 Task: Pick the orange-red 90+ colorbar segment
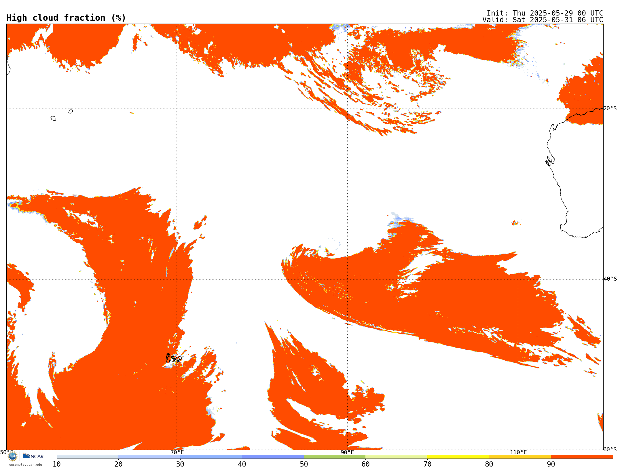tap(582, 457)
